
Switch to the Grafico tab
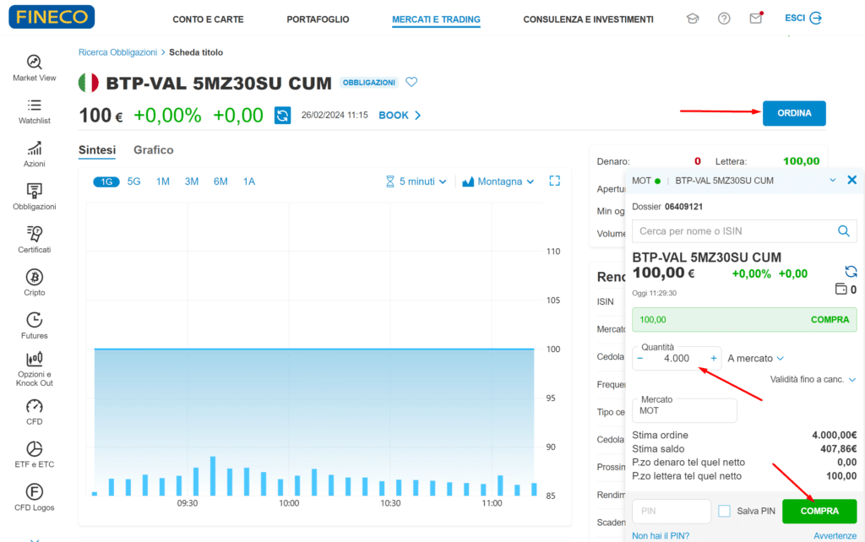coord(153,149)
